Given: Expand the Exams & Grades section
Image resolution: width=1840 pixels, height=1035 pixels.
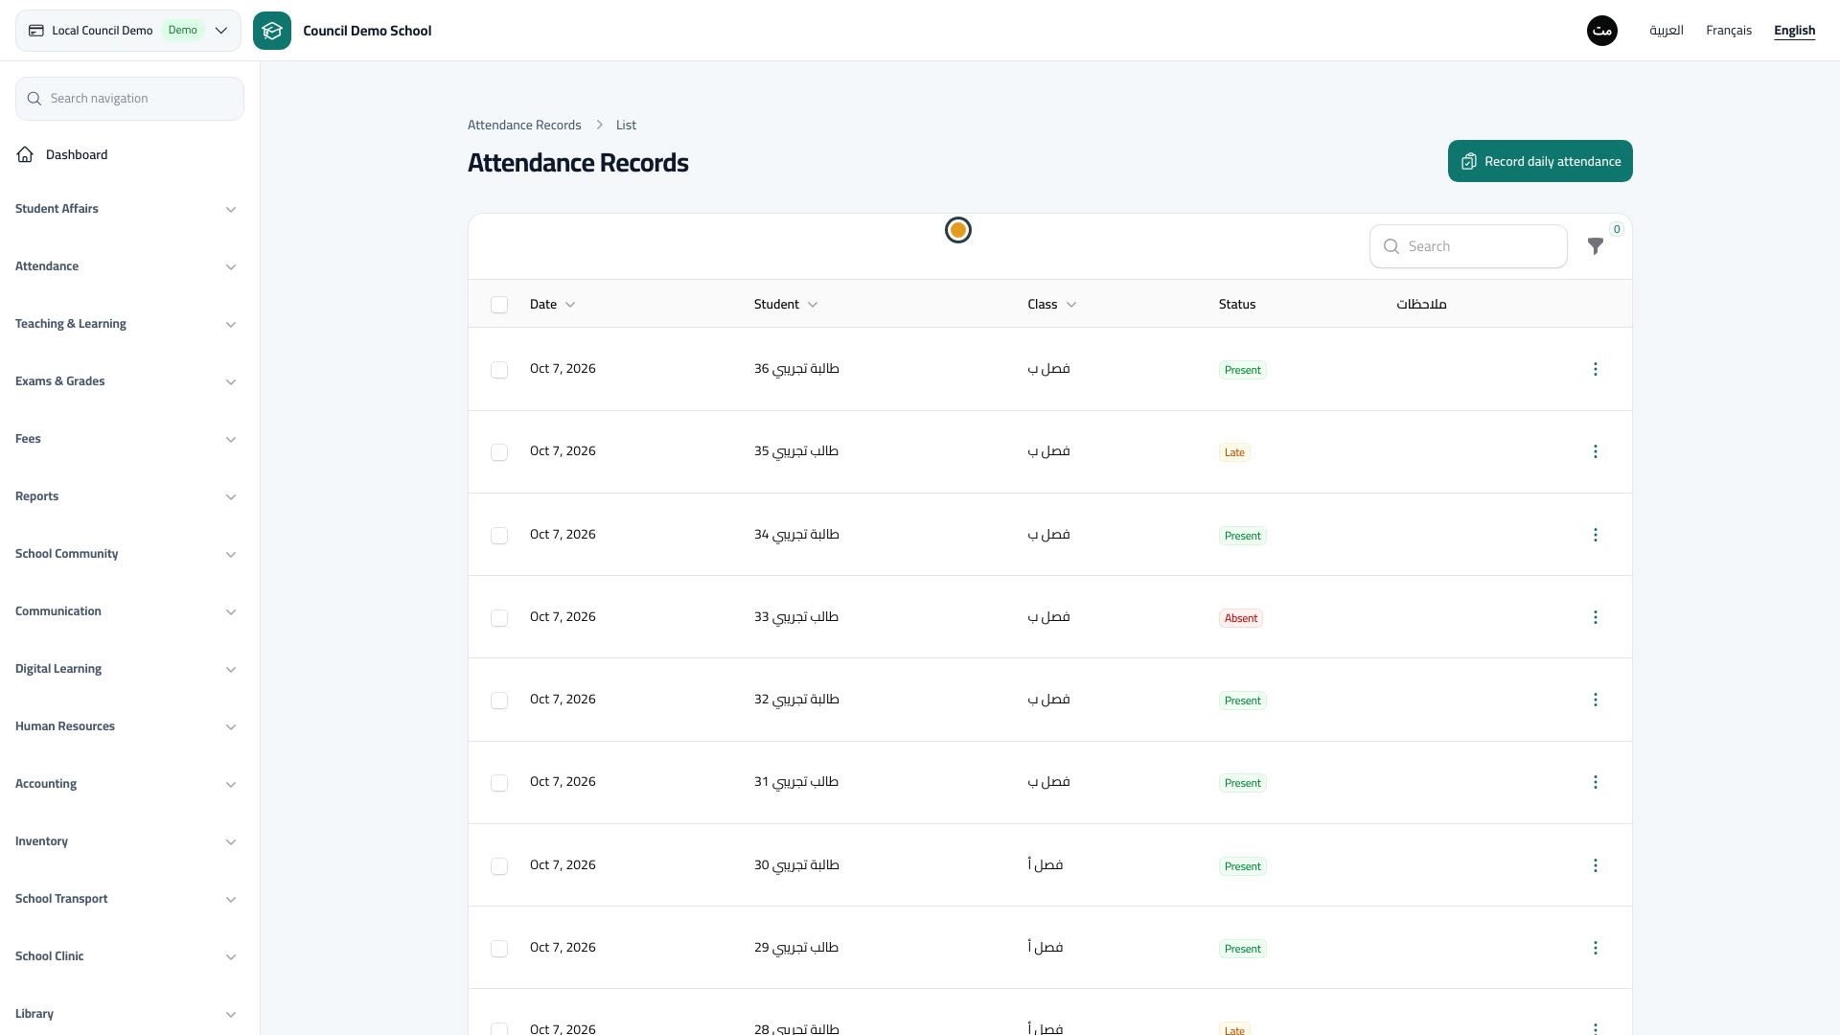Looking at the screenshot, I should click(126, 381).
